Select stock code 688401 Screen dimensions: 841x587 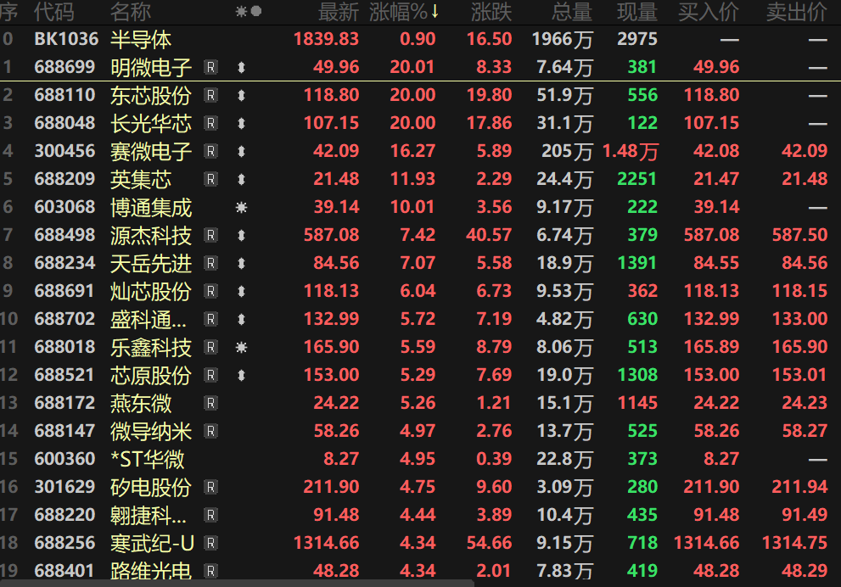click(x=64, y=571)
